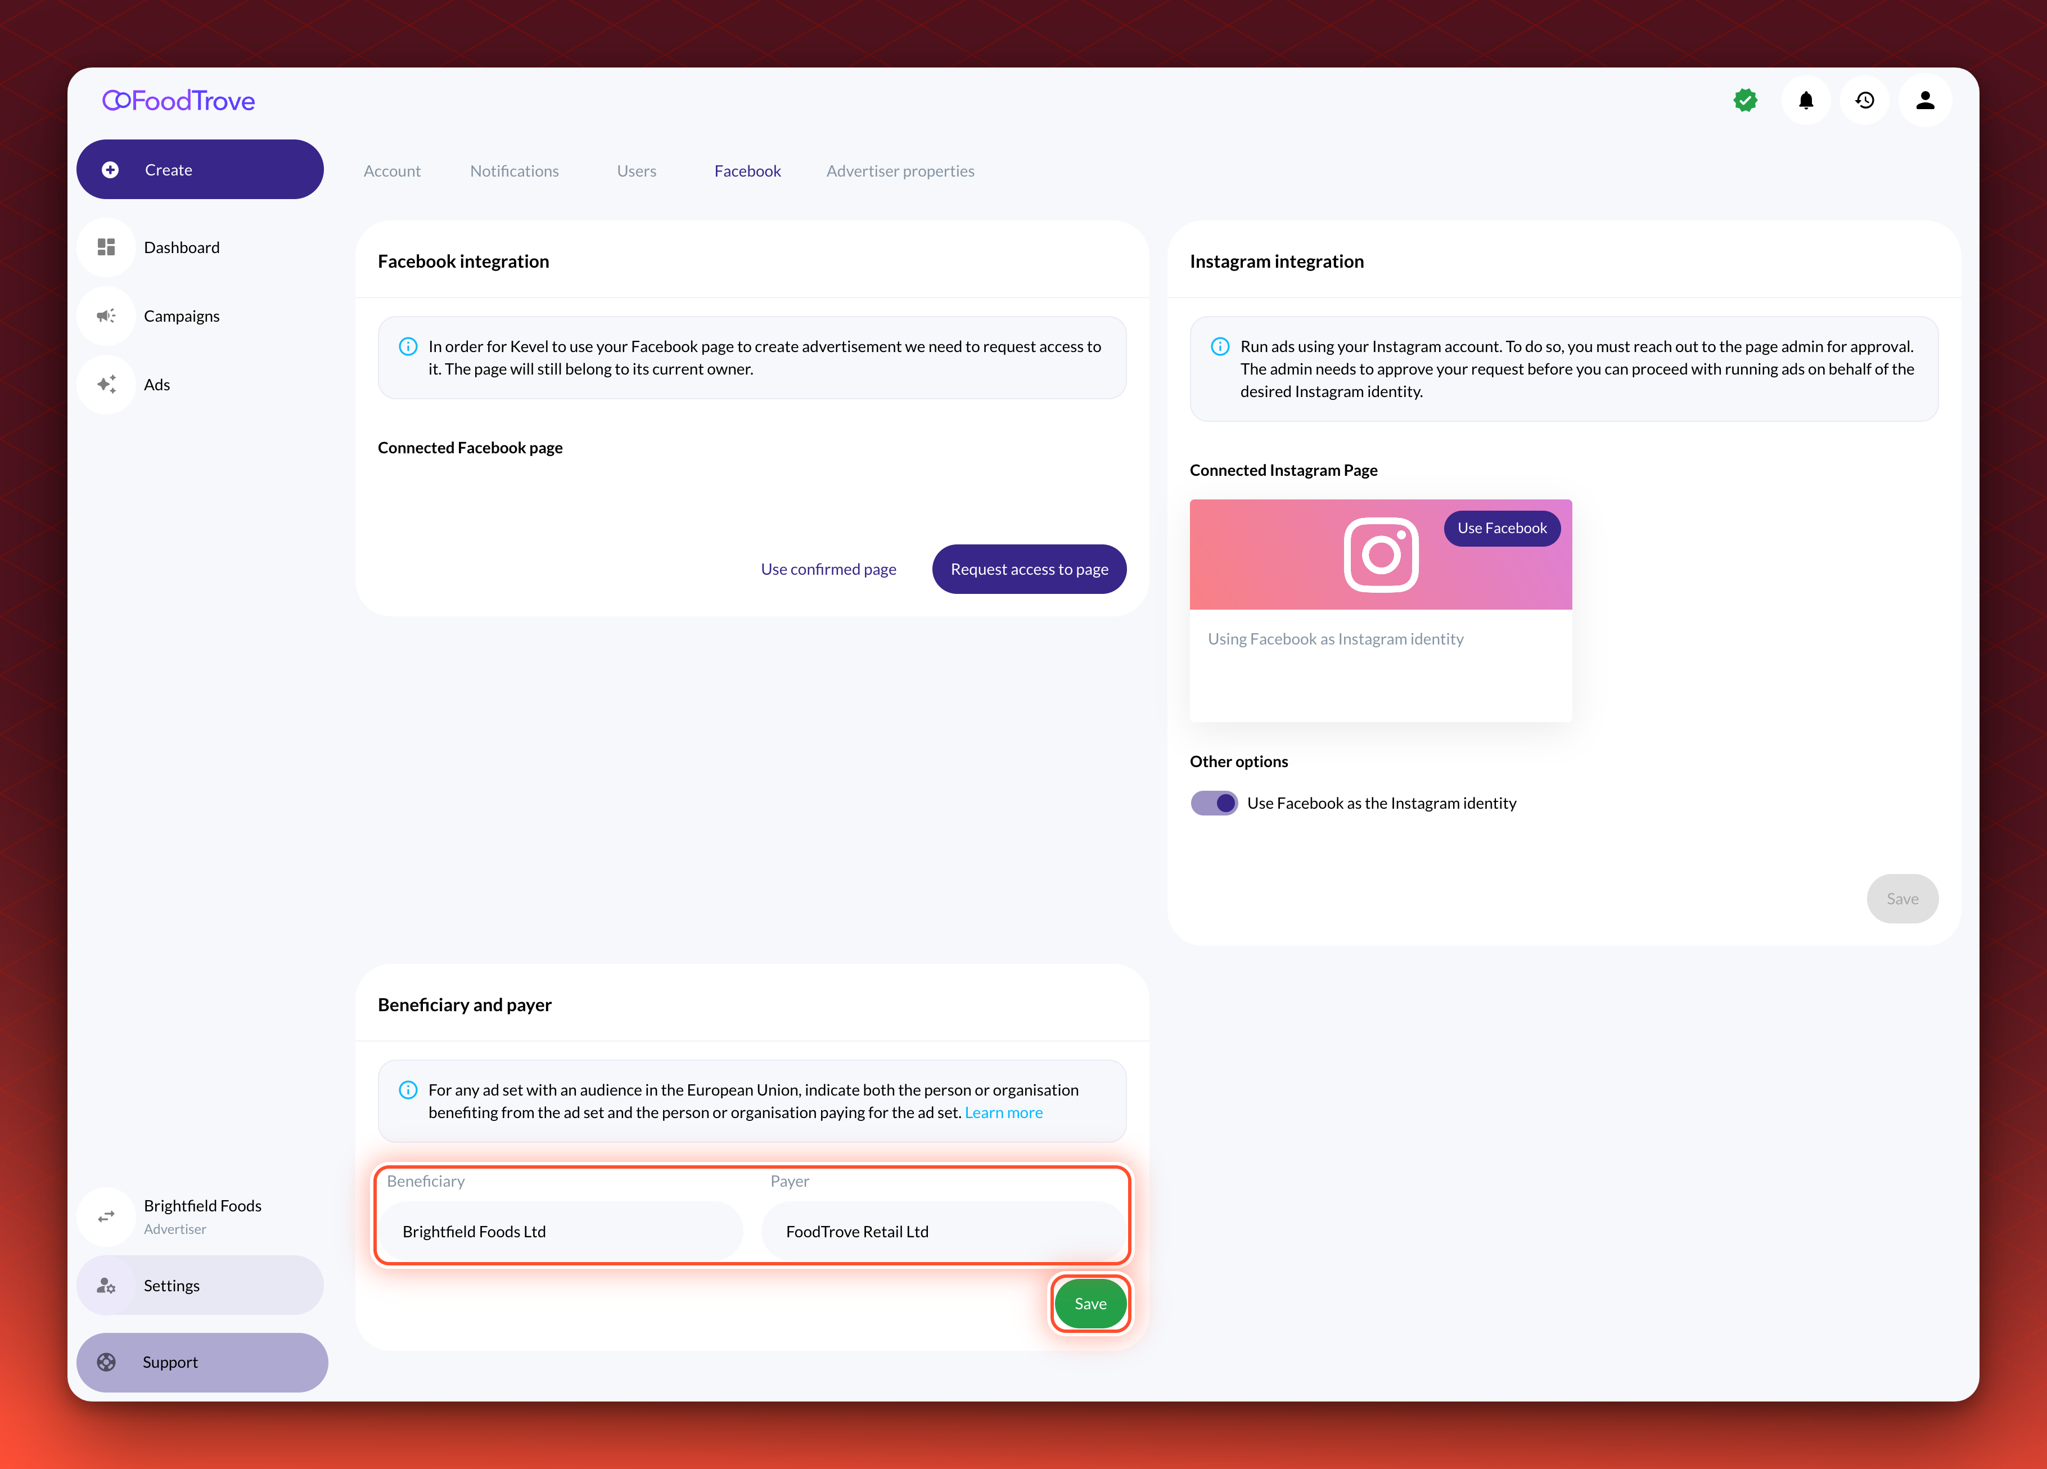Click the info icon in Instagram integration notice
The image size is (2047, 1469).
point(1220,346)
